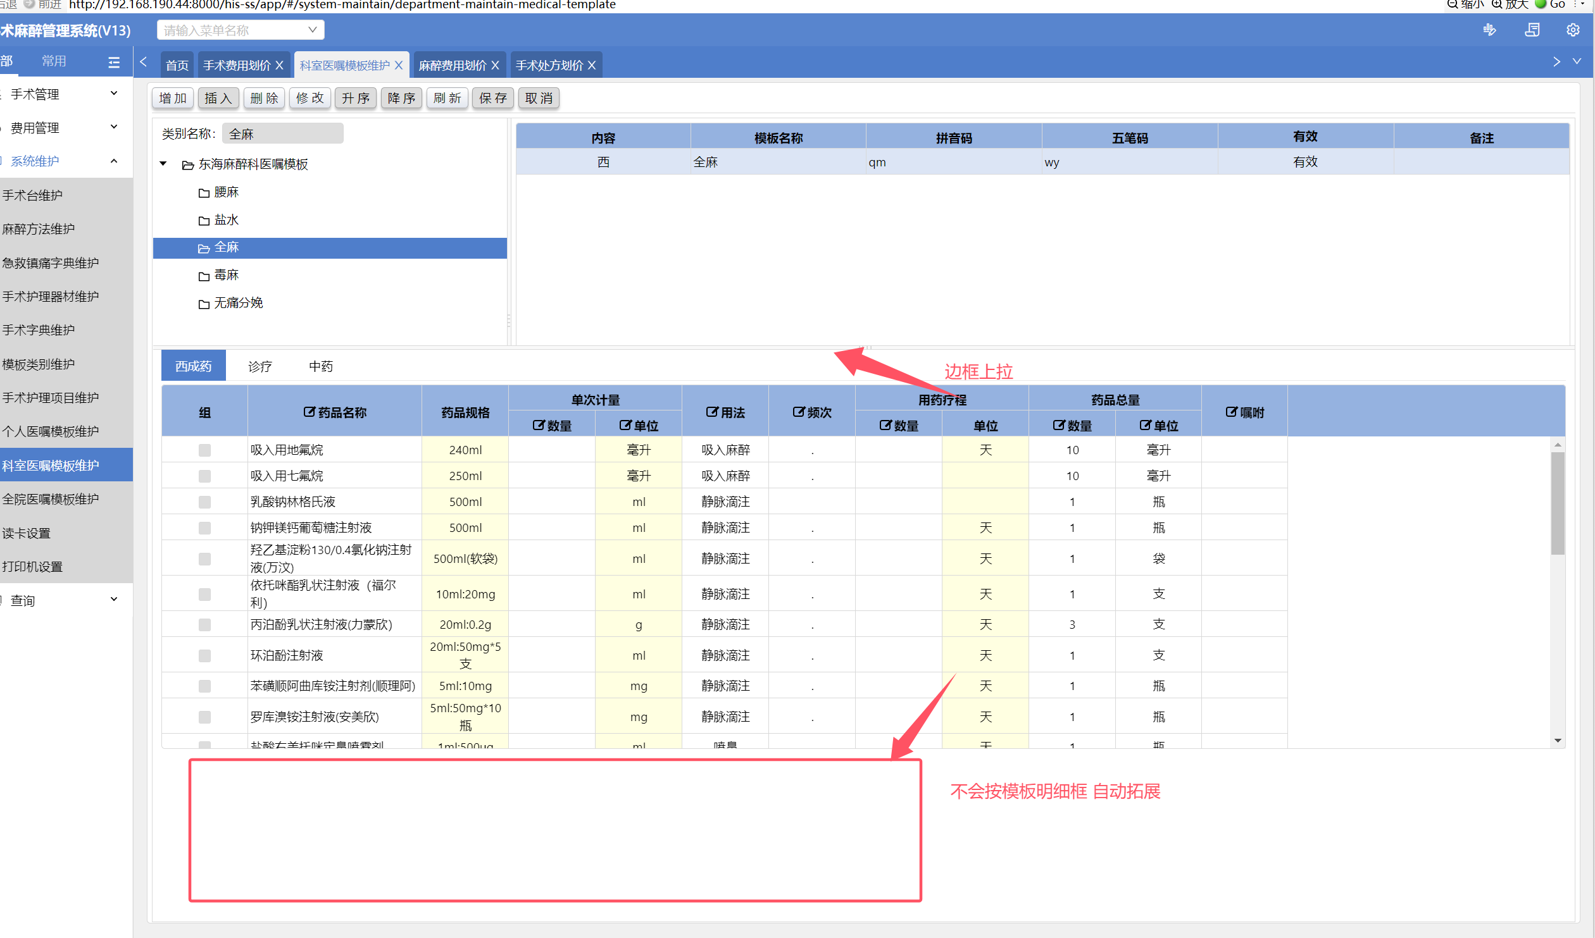
Task: Click the settings gear icon in header
Action: click(x=1572, y=30)
